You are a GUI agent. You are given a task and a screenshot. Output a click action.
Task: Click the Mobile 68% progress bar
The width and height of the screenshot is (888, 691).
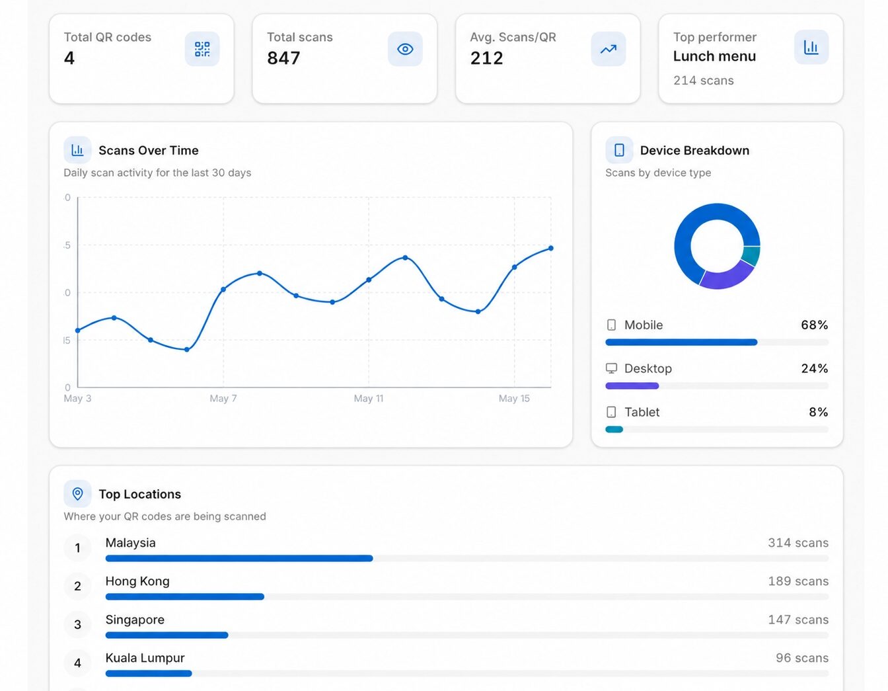click(717, 343)
